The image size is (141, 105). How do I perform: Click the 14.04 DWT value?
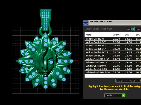(128, 62)
